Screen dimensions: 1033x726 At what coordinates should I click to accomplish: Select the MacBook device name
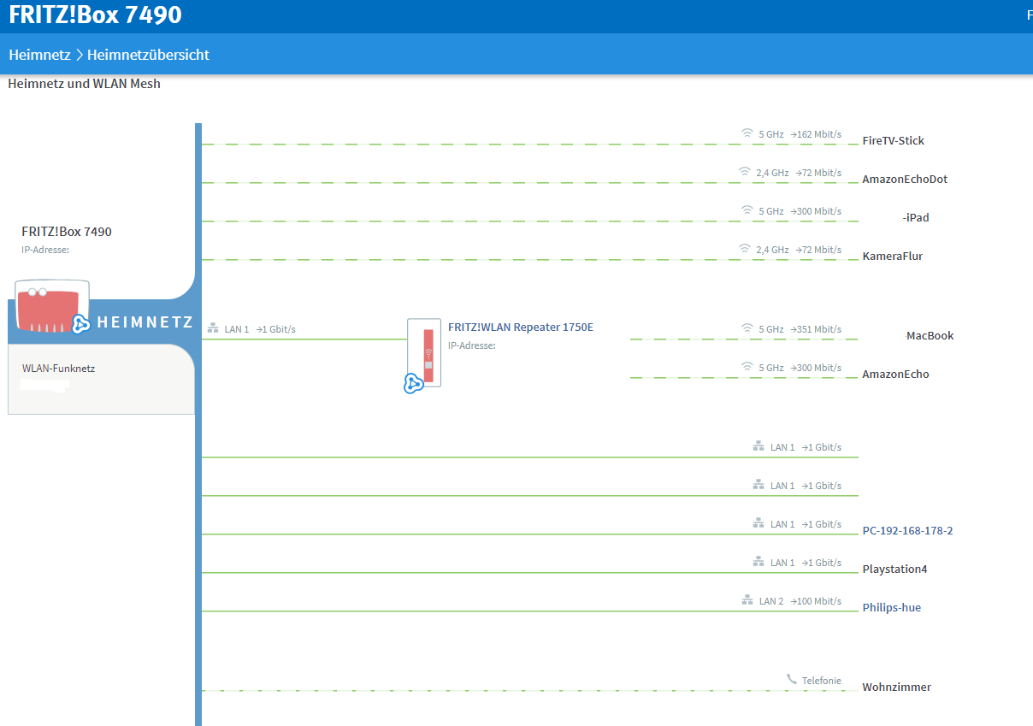[930, 336]
